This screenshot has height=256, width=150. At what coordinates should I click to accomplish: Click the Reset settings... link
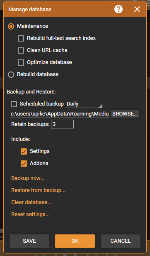coord(30,214)
